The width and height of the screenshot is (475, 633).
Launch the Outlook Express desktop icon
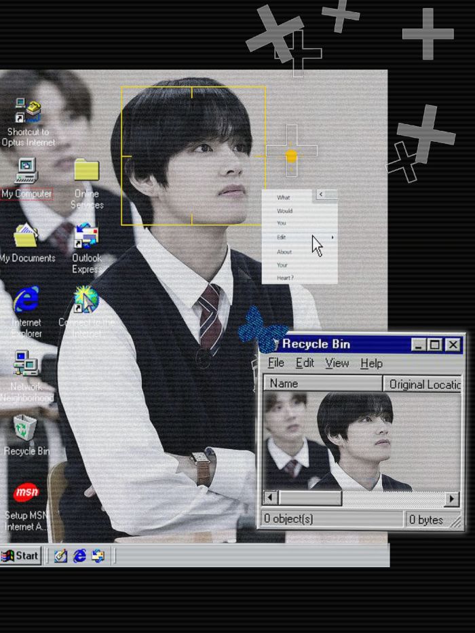[x=86, y=235]
